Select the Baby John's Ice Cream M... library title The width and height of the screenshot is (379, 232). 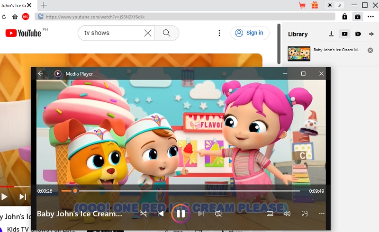337,50
